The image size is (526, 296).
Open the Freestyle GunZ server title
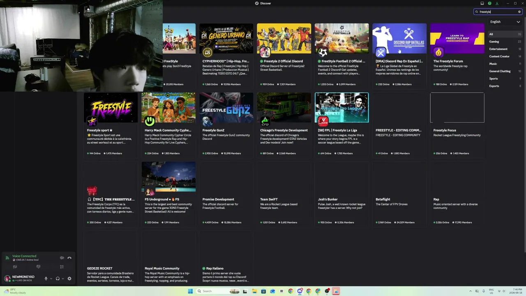[x=213, y=130]
